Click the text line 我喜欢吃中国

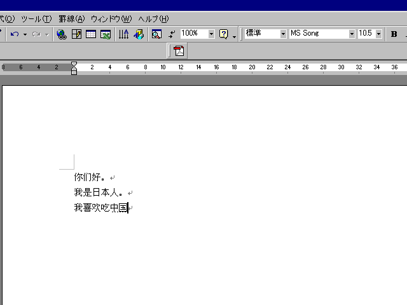tap(100, 208)
